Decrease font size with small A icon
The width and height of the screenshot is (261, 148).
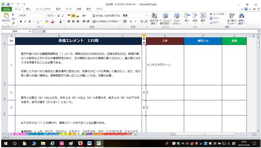point(63,16)
